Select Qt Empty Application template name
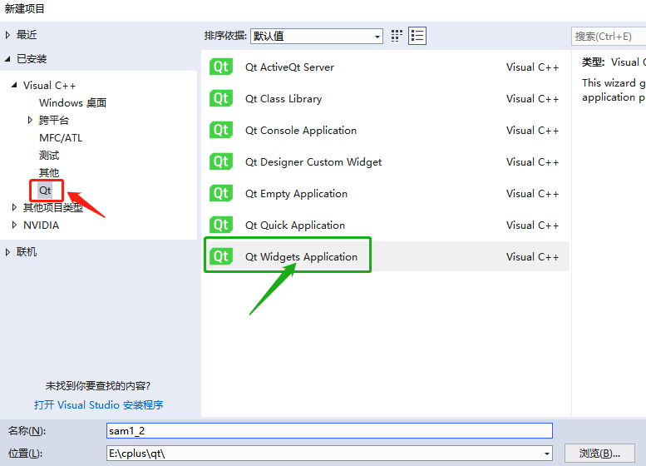The image size is (646, 466). pos(296,194)
